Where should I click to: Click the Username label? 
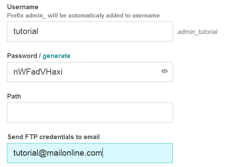(23, 7)
